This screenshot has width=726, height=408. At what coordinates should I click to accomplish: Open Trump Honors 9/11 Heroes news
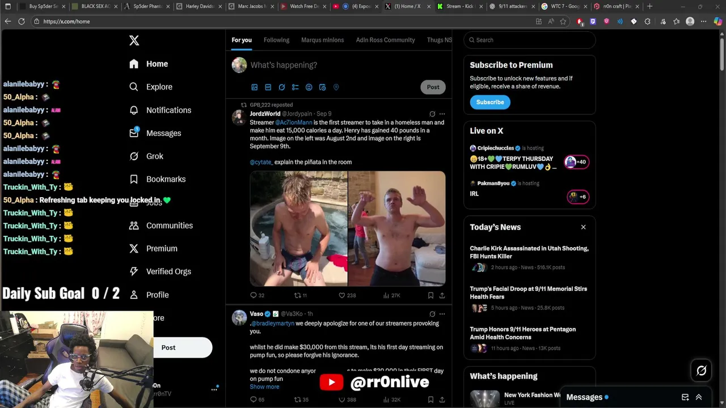pyautogui.click(x=529, y=338)
